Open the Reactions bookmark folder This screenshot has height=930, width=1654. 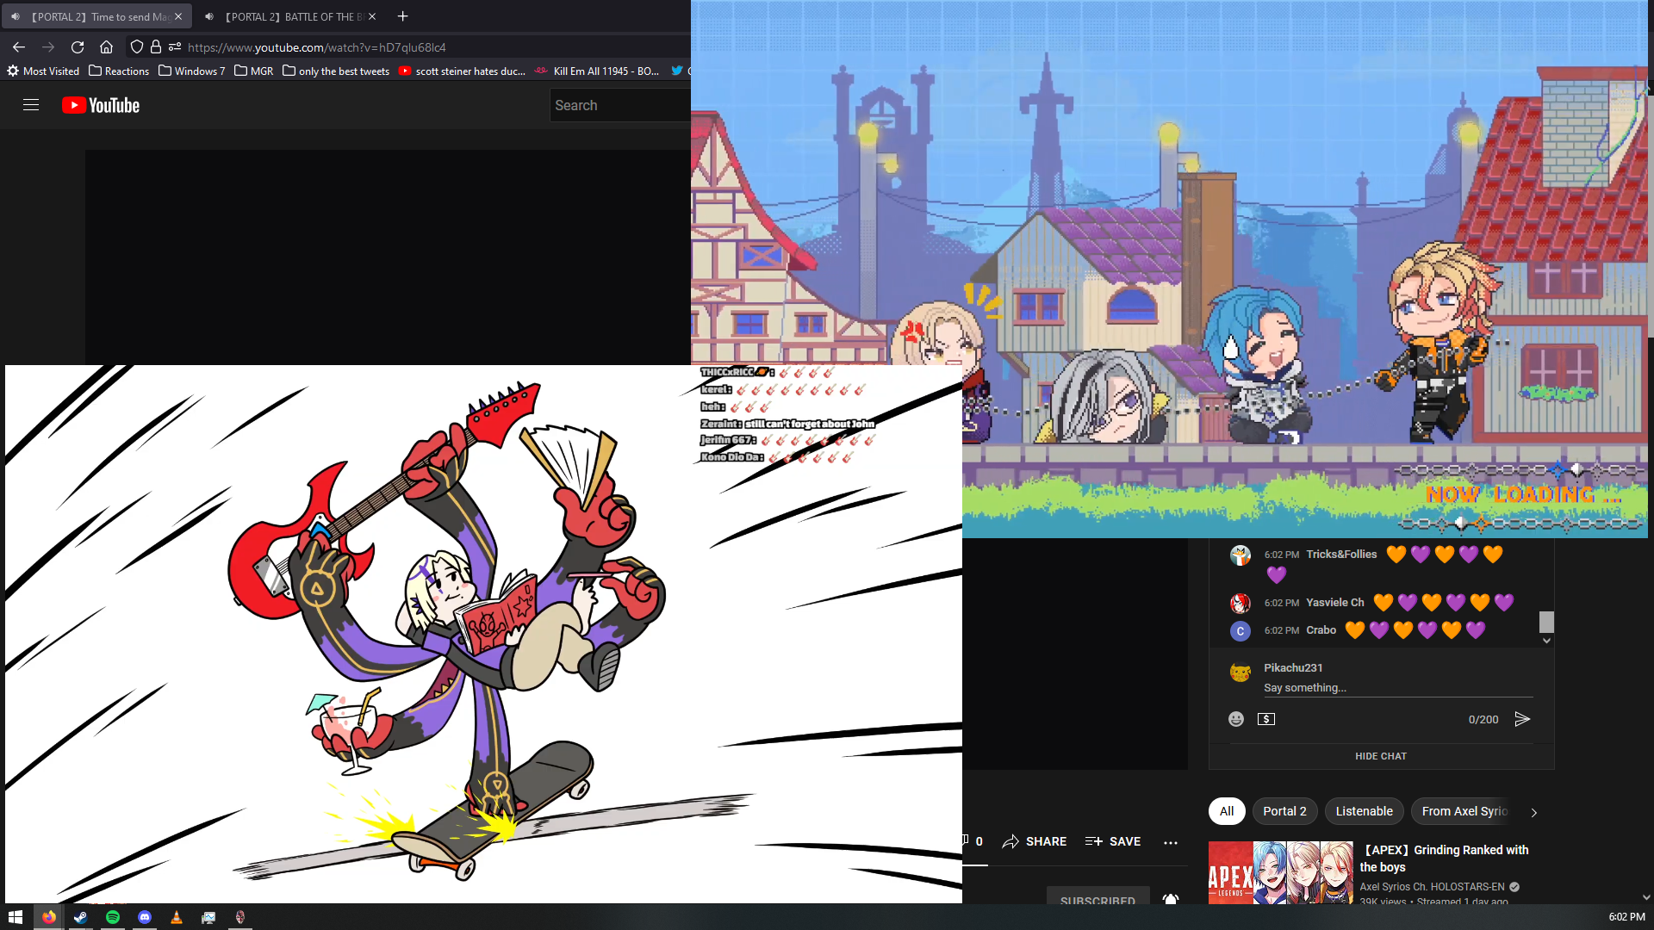(119, 71)
